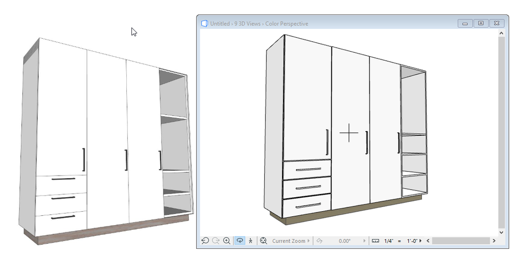
Task: Select the right wardrobe door in 3D view
Action: 385,130
